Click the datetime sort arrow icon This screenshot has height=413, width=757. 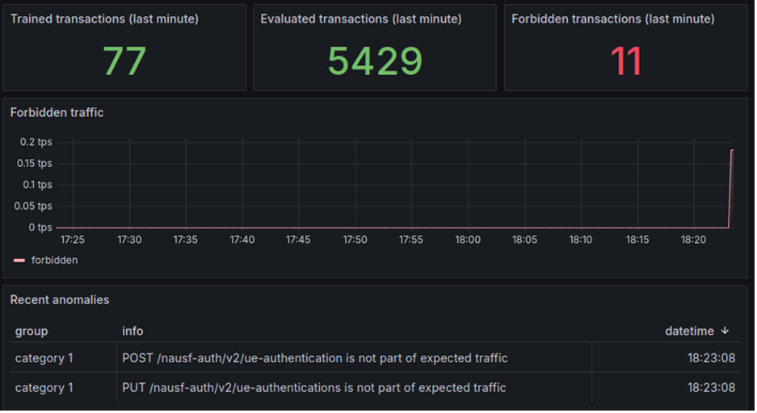click(x=725, y=331)
